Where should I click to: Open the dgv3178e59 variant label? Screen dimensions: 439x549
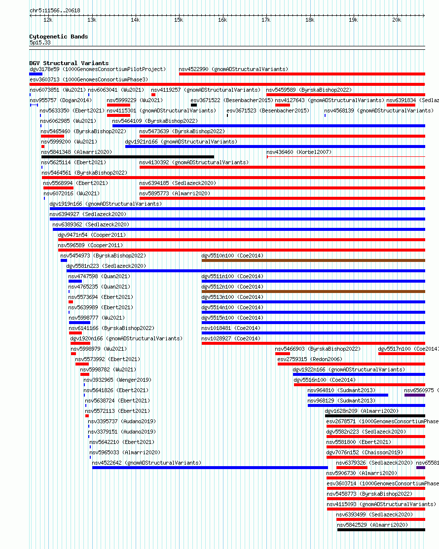tap(98, 70)
